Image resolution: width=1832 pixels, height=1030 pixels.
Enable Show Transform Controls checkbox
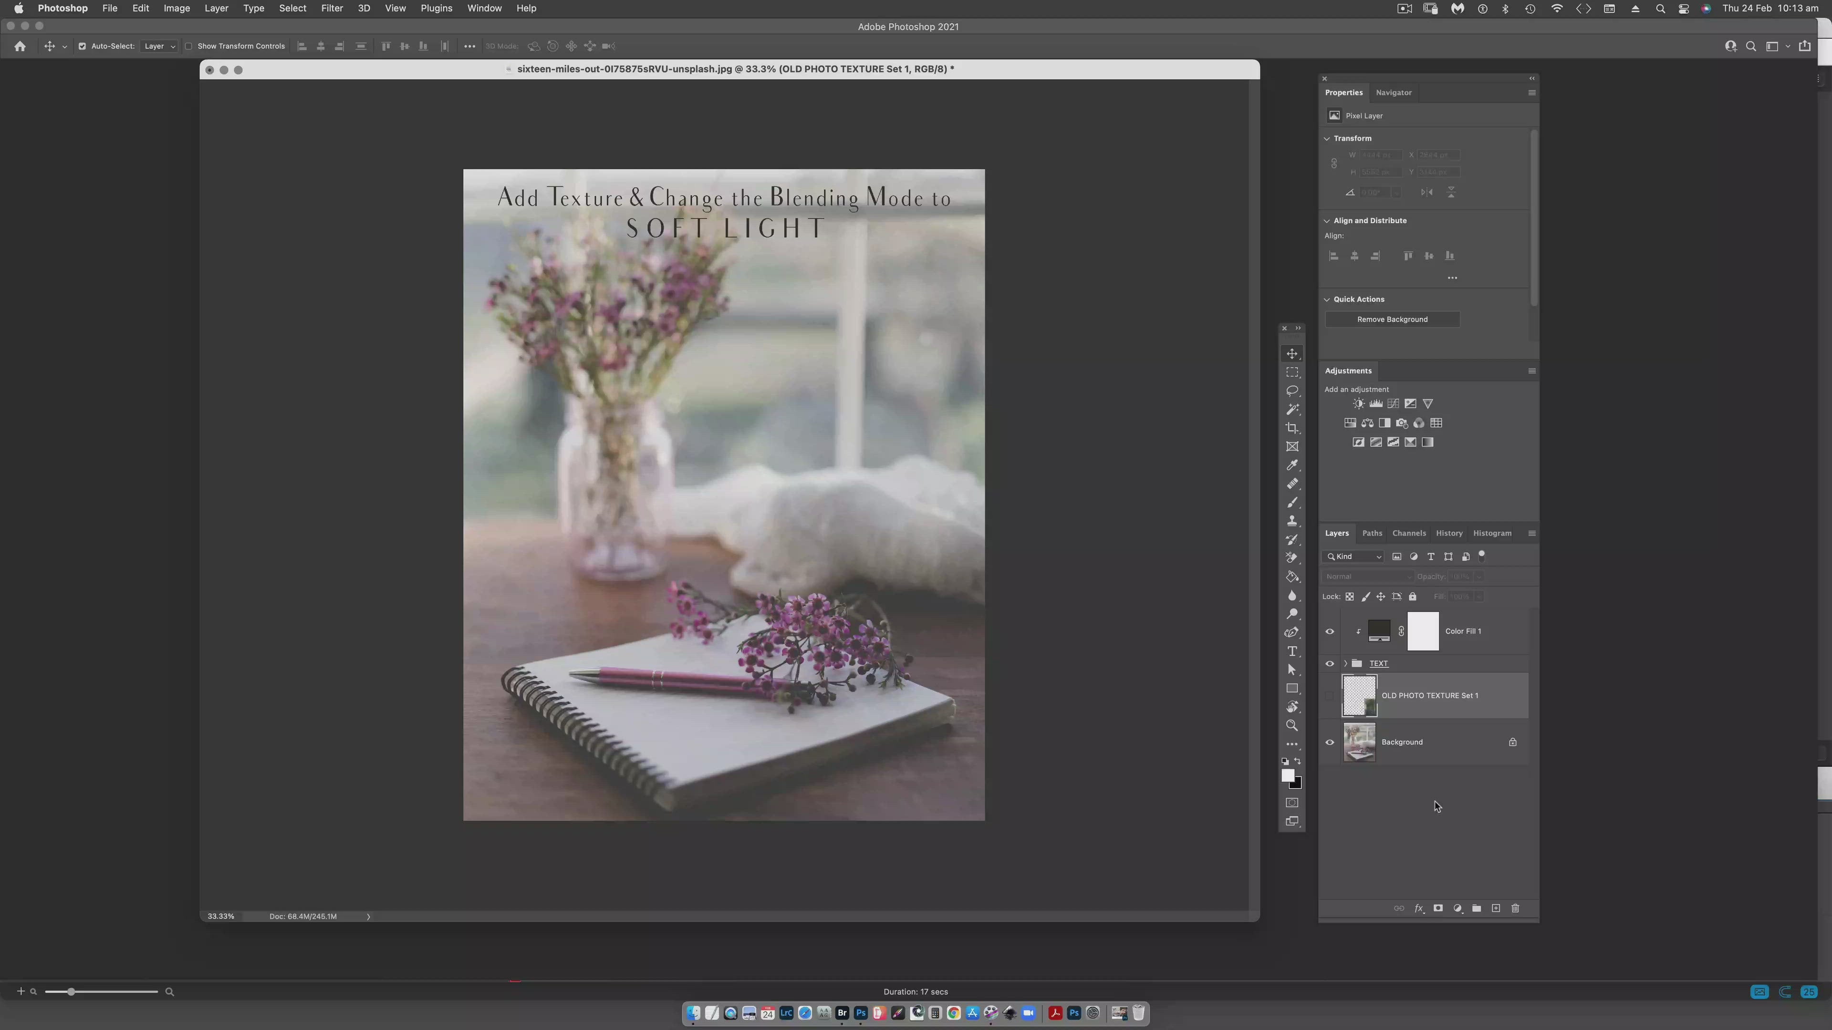[188, 46]
